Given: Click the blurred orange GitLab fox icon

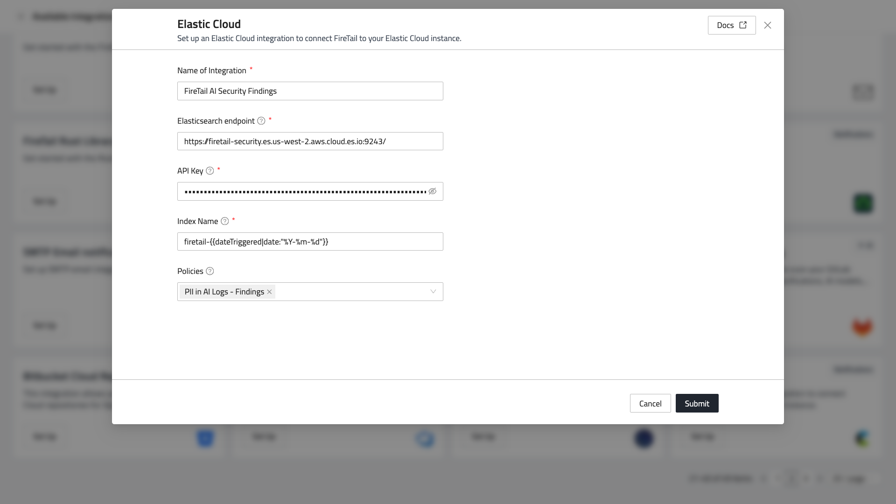Looking at the screenshot, I should pos(862,327).
